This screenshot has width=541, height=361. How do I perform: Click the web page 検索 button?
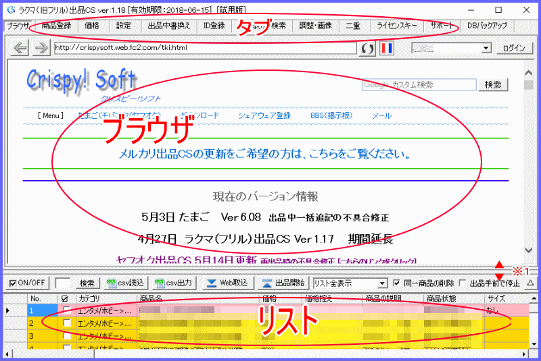(493, 84)
